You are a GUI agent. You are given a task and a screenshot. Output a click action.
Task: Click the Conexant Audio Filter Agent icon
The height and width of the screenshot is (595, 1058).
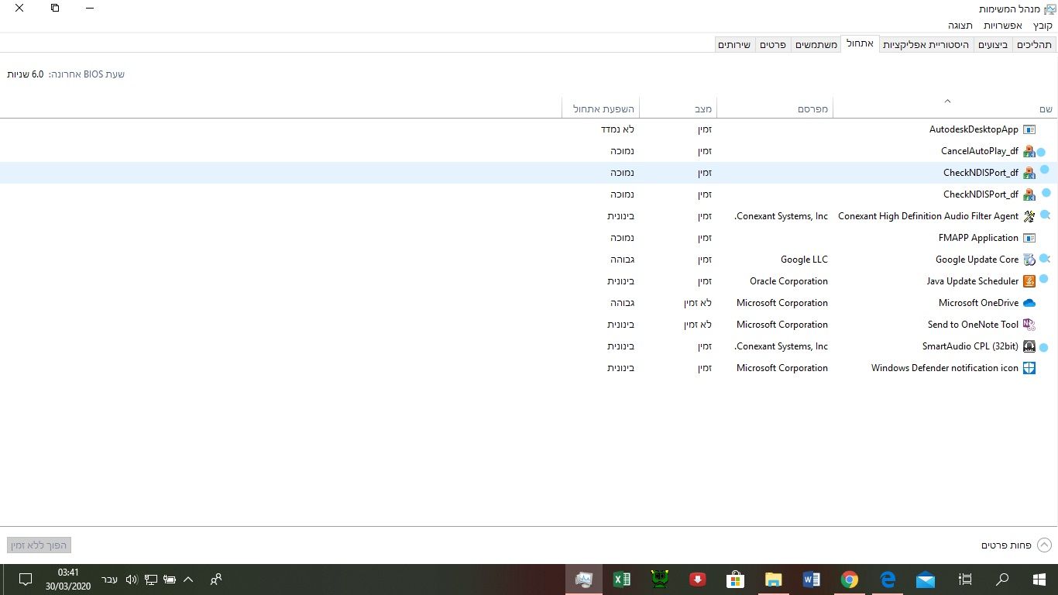(x=1029, y=216)
